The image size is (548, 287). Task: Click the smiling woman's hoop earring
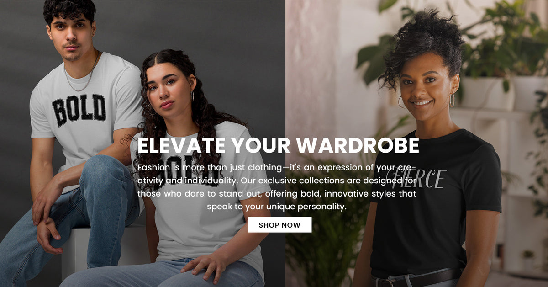[x=452, y=100]
